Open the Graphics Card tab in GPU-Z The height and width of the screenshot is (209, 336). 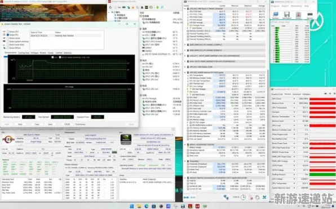coord(277,94)
